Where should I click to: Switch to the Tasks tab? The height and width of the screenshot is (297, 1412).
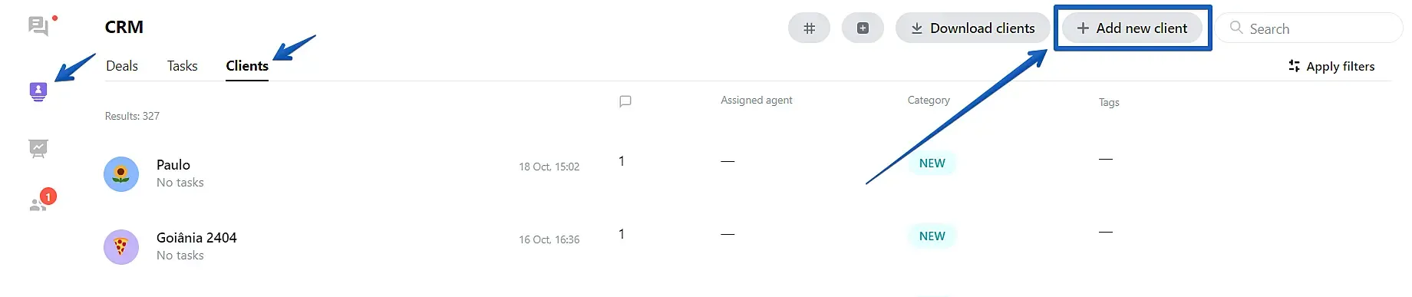(x=183, y=66)
